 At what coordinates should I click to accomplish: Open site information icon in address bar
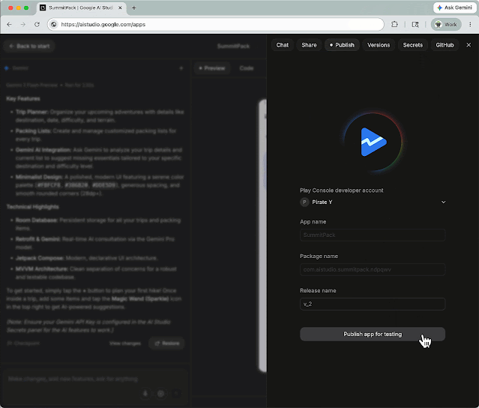[54, 25]
